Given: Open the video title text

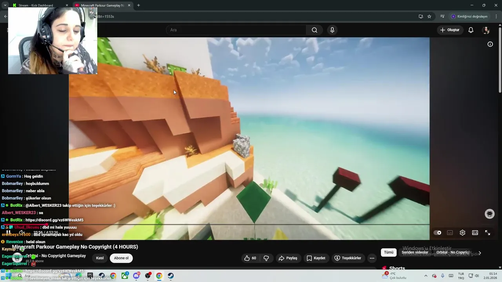Looking at the screenshot, I should (x=75, y=247).
